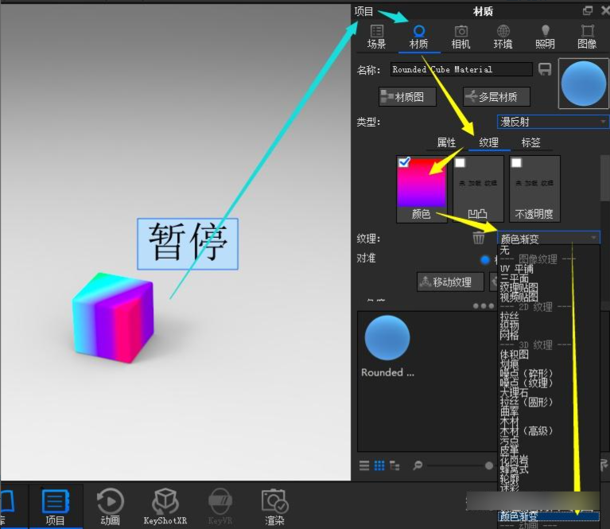Open the 环境 (Environment) globe panel
Viewport: 610px width, 529px height.
point(503,37)
